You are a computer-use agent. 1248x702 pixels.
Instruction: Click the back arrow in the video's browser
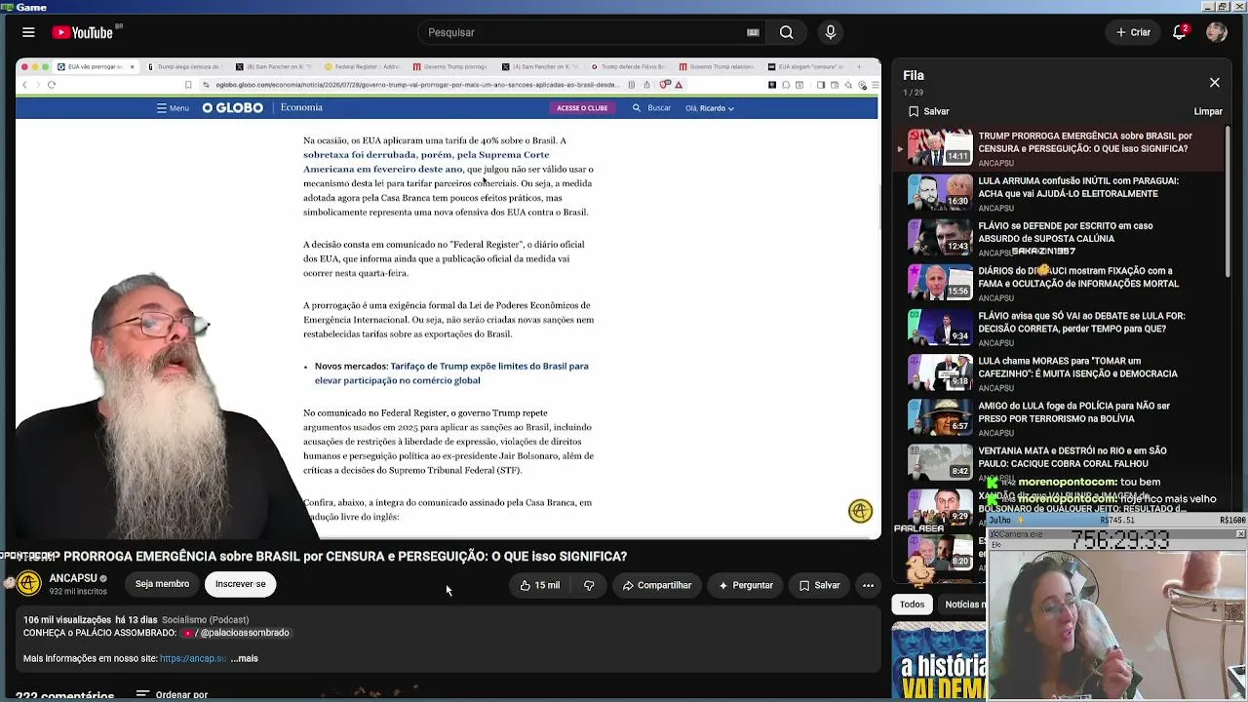[25, 85]
